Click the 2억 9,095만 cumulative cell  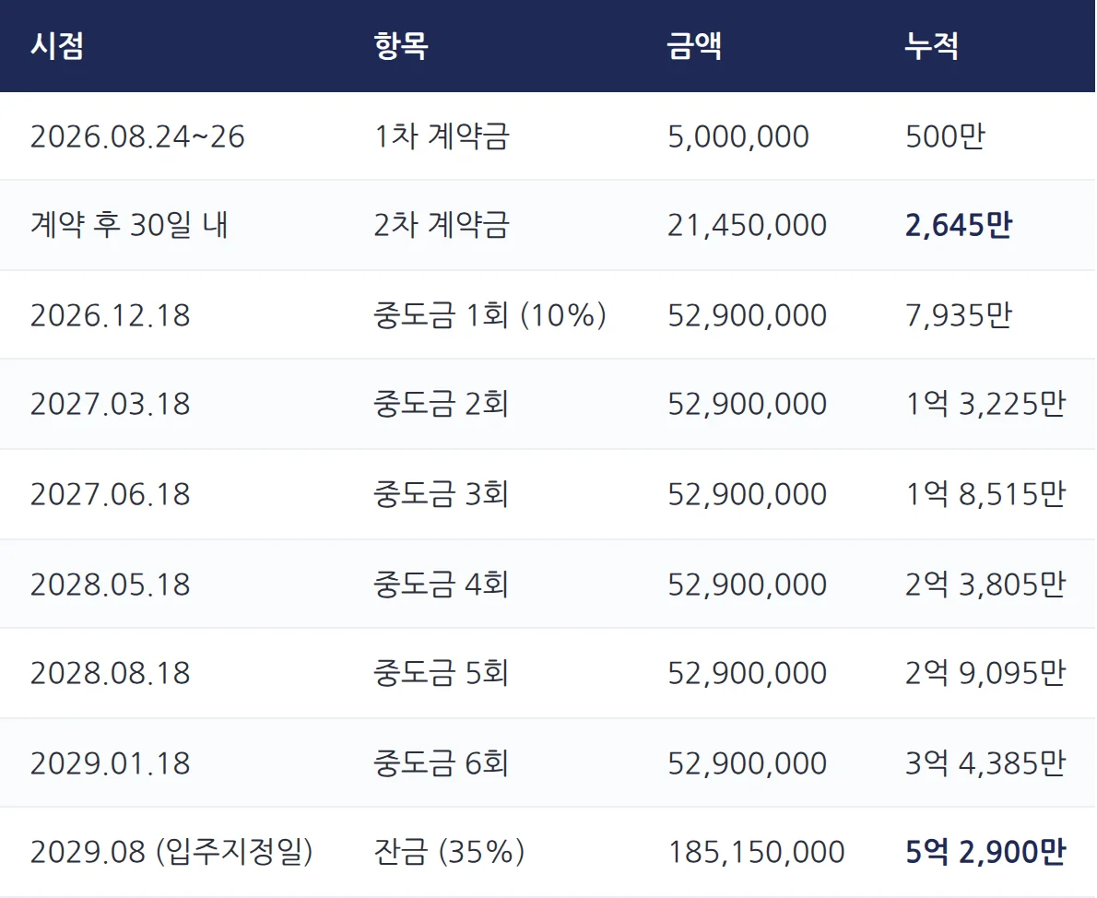pos(985,673)
